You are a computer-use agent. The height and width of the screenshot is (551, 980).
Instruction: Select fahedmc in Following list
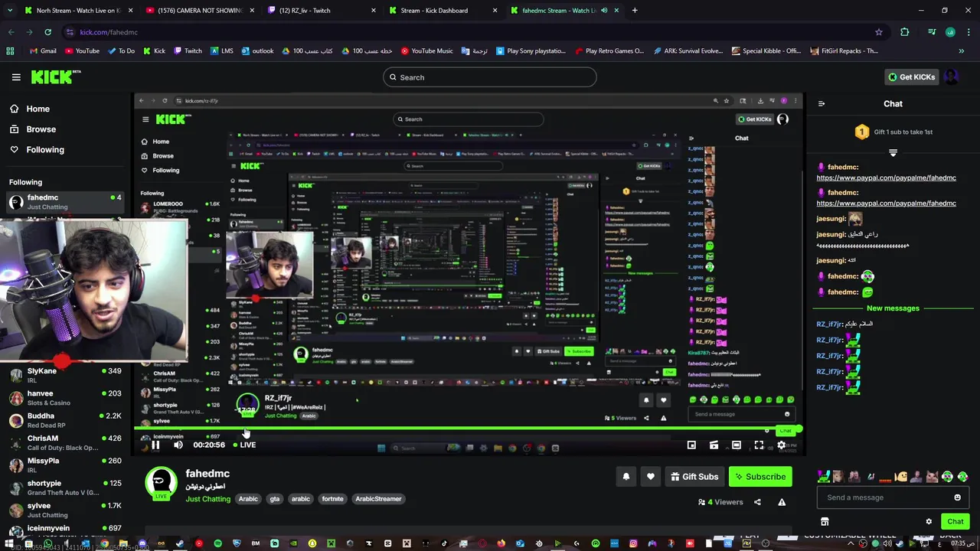pos(65,202)
